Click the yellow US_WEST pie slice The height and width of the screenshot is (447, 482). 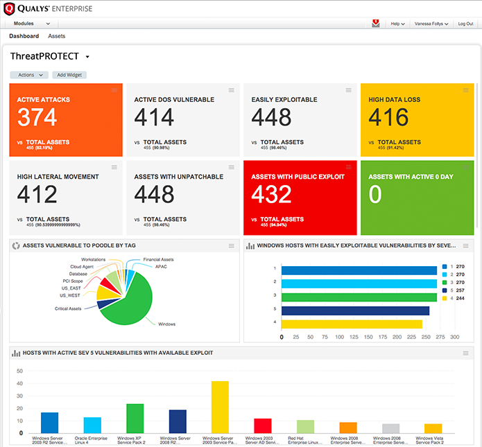(x=106, y=293)
